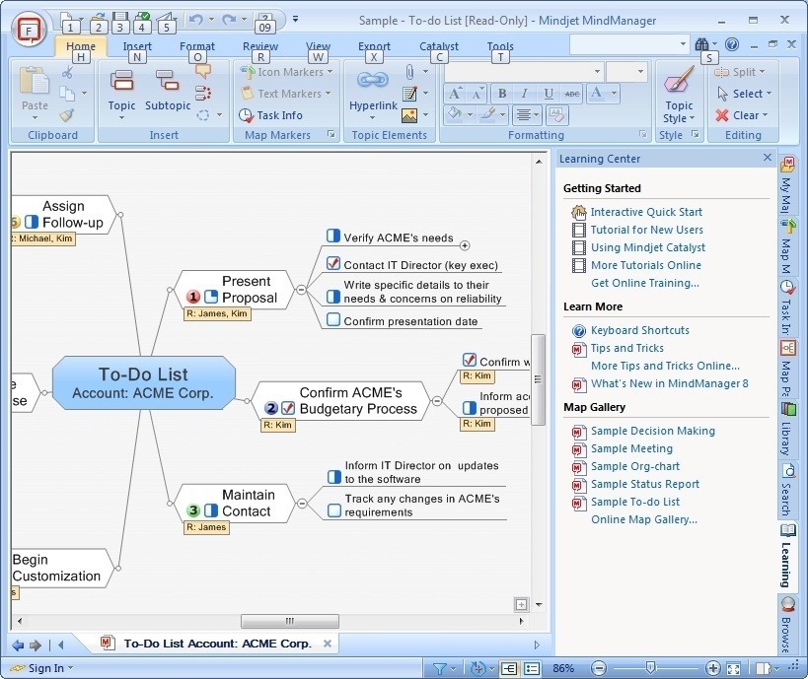Image resolution: width=808 pixels, height=679 pixels.
Task: Open the font name combo box
Action: pyautogui.click(x=524, y=72)
